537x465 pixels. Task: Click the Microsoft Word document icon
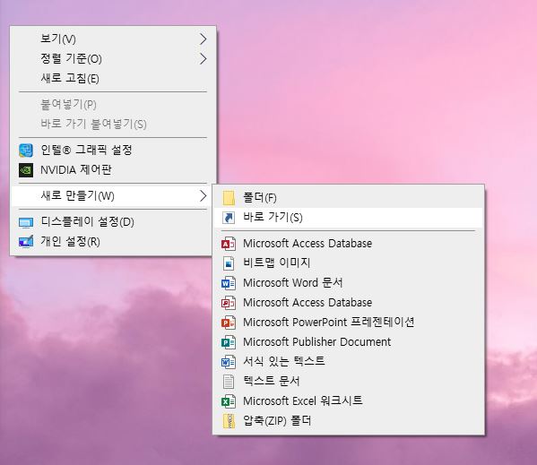pyautogui.click(x=229, y=283)
